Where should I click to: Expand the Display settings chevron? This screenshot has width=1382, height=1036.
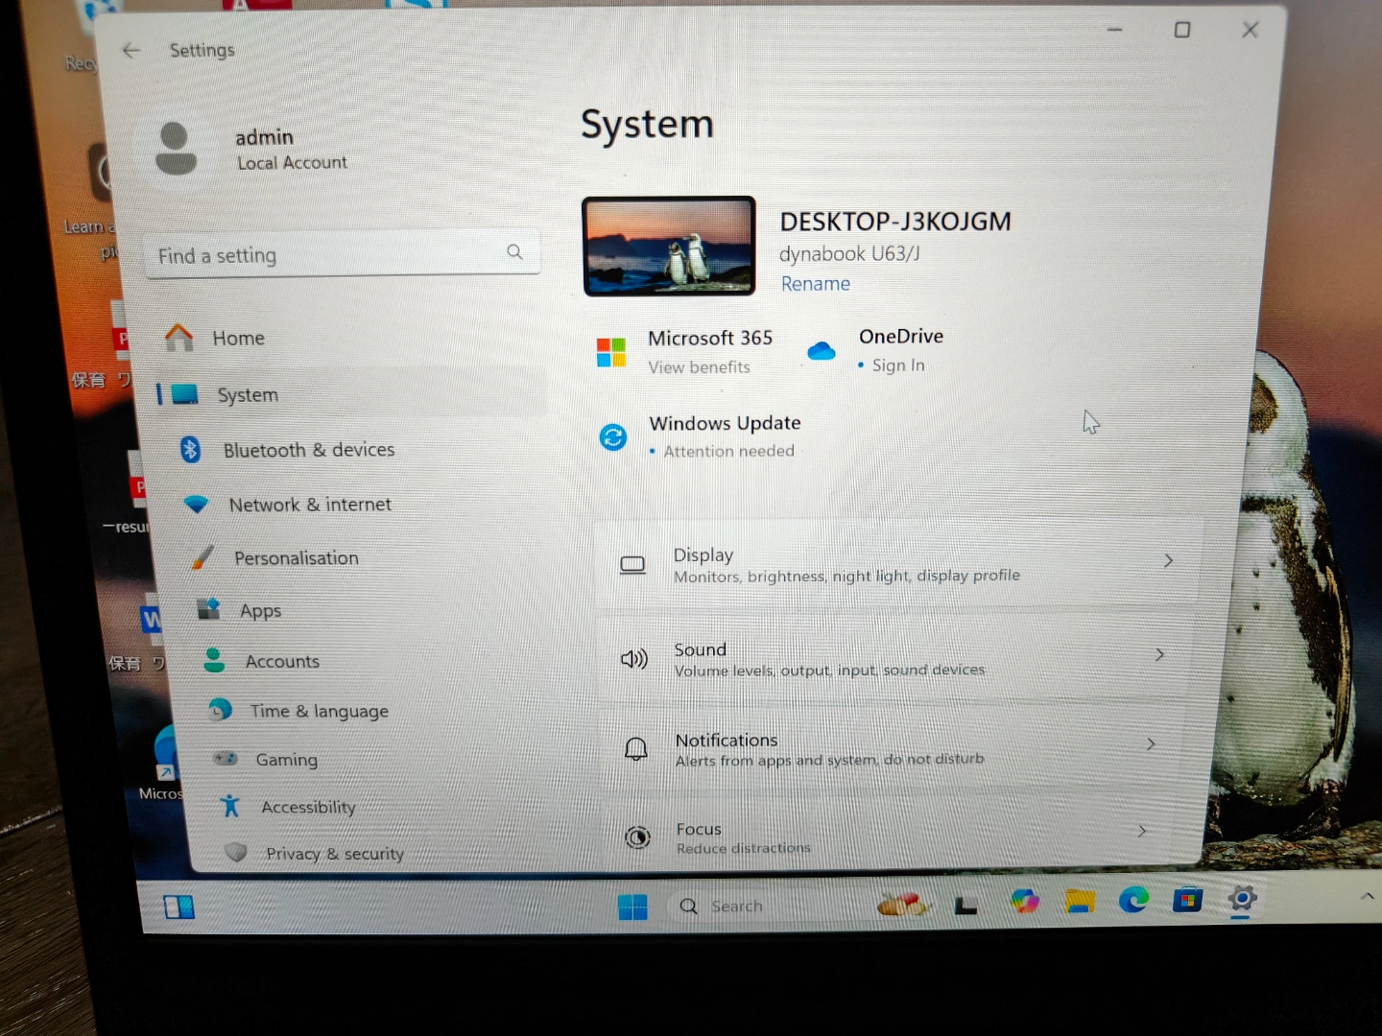1169,560
